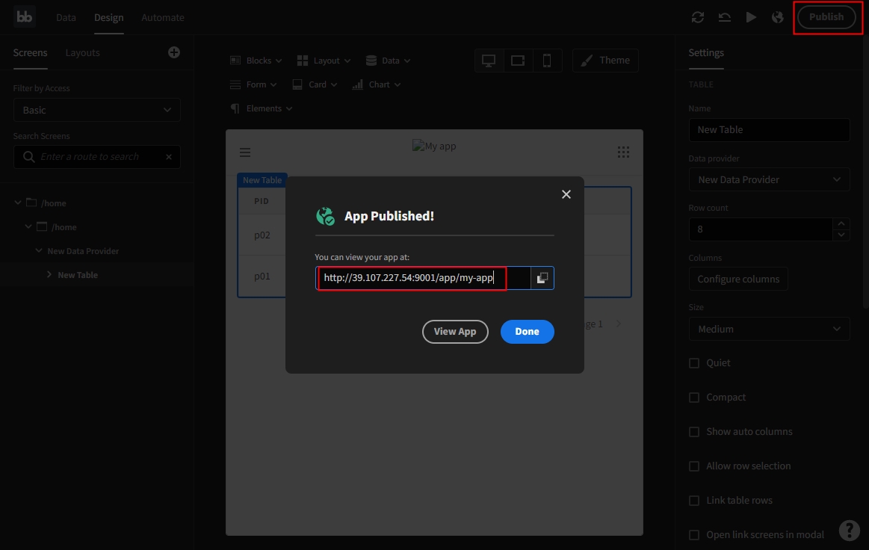Click the revert undo-arrow icon

tap(724, 17)
